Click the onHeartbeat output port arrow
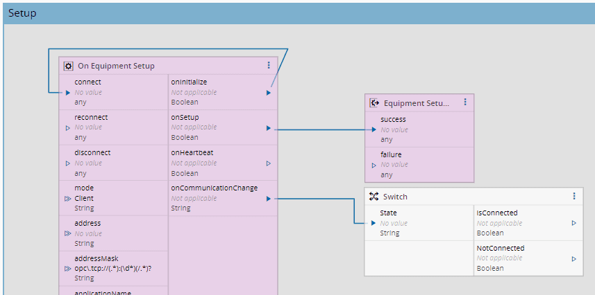This screenshot has height=295, width=595. pyautogui.click(x=269, y=163)
